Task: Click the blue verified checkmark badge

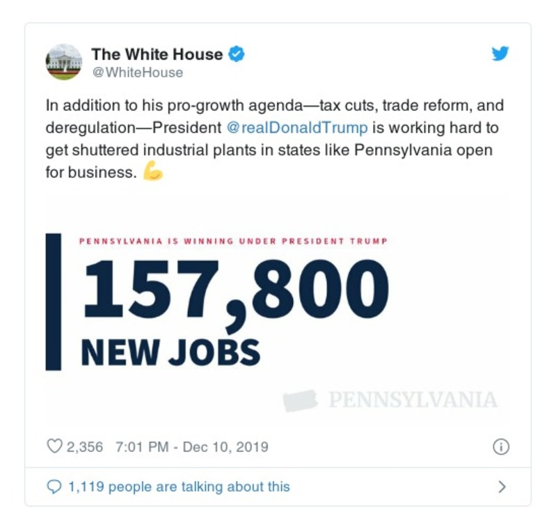Action: pyautogui.click(x=237, y=54)
